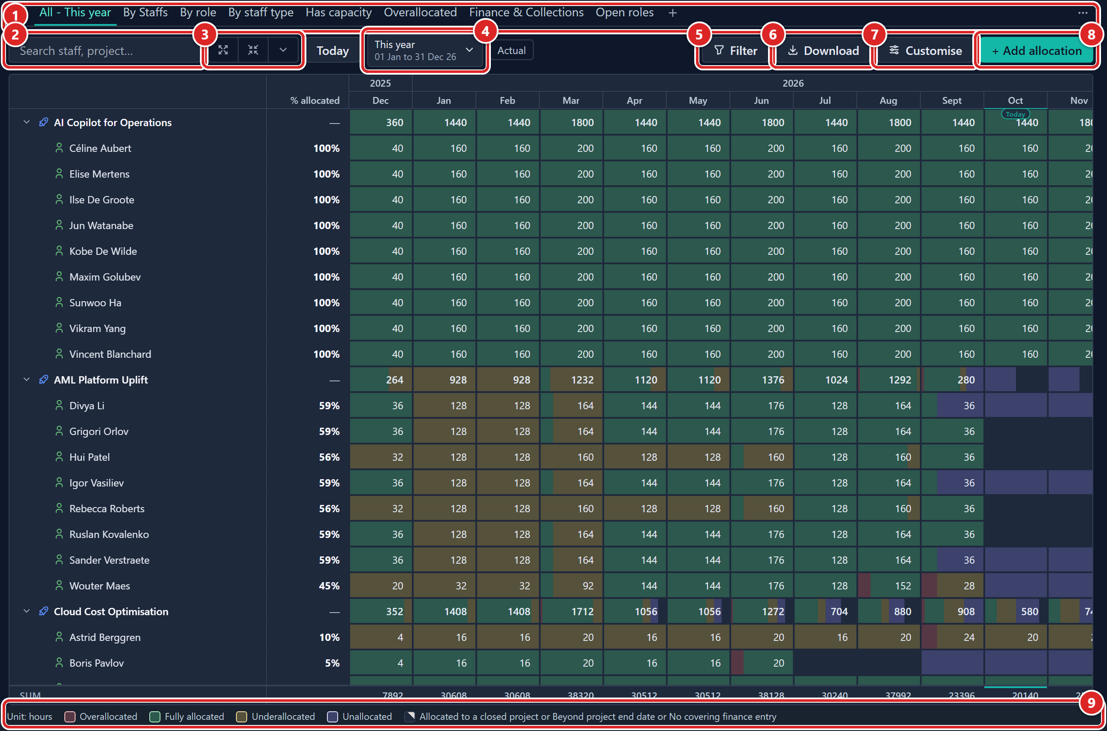Click the person icon beside Divya Li

coord(59,405)
